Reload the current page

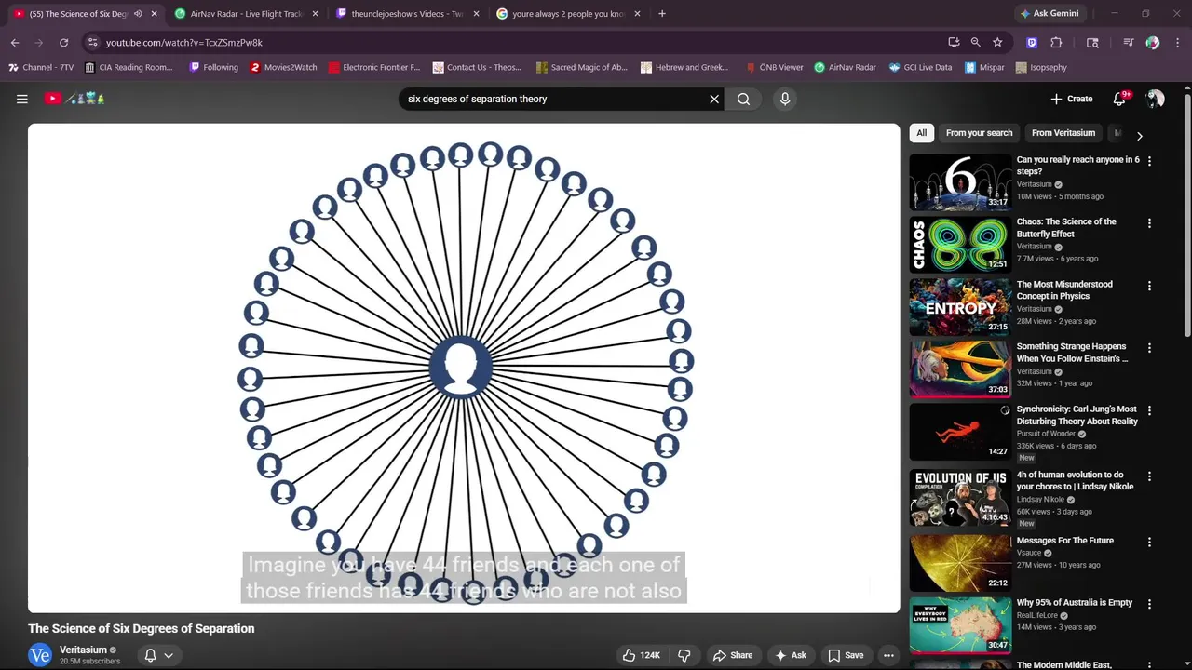tap(63, 42)
